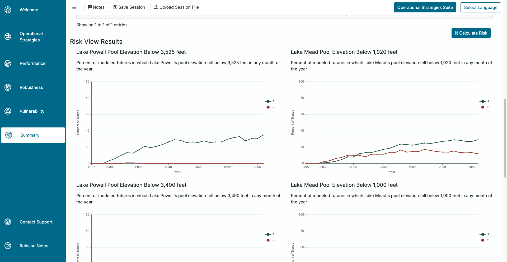Screen dimensions: 507x262
Task: Click Operational Strategies Suite button
Action: click(x=425, y=7)
